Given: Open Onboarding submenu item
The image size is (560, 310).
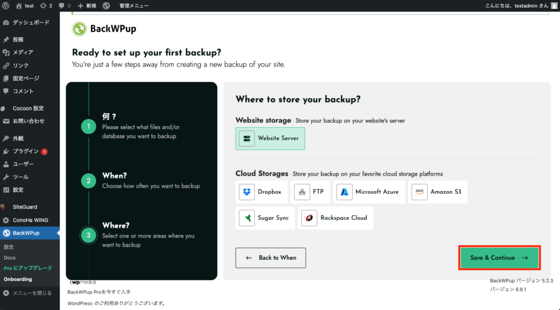Looking at the screenshot, I should (x=18, y=279).
